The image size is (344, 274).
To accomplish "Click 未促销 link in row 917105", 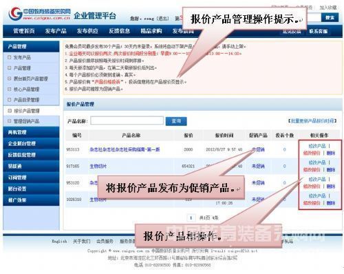I will click(x=258, y=166).
